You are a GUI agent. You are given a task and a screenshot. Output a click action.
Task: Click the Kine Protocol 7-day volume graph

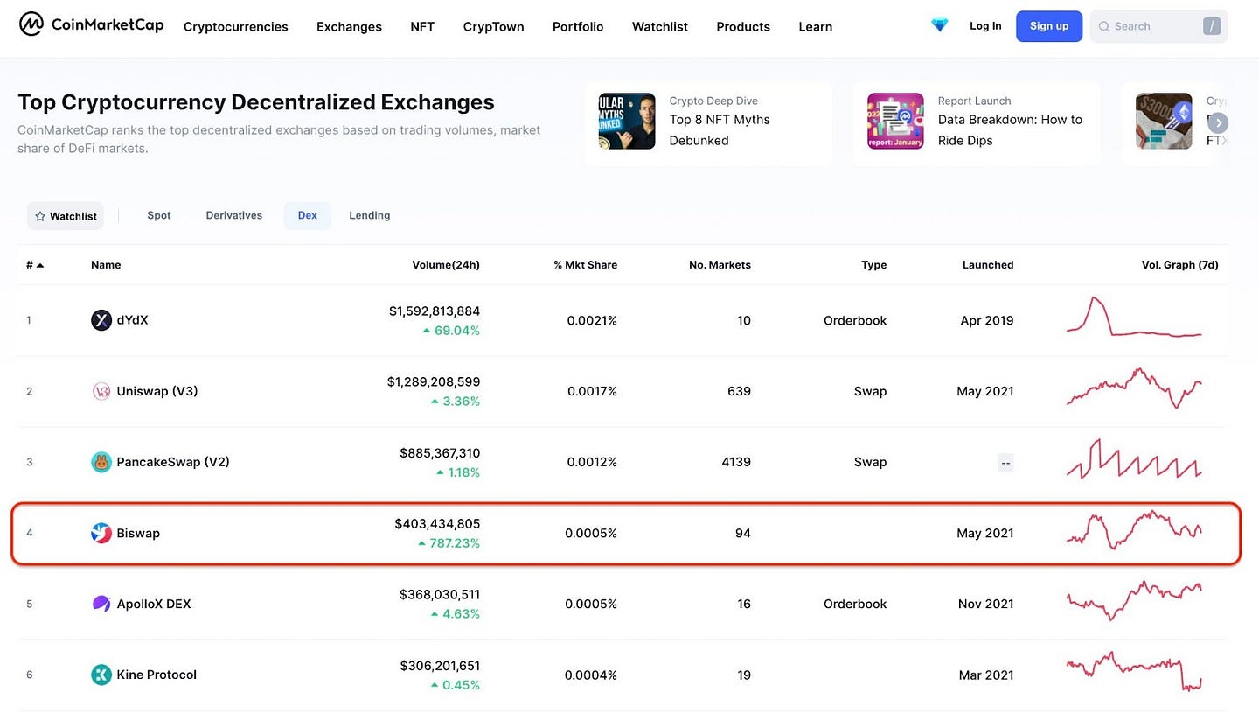coord(1134,672)
